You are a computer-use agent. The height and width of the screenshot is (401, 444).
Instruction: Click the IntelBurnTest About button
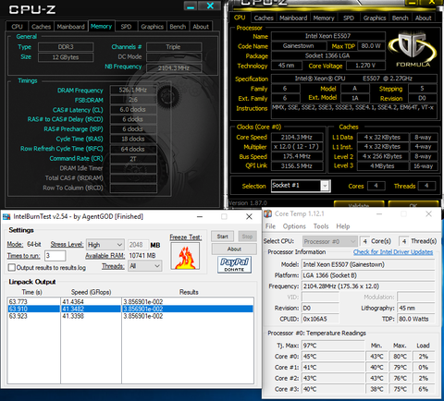[x=234, y=249]
